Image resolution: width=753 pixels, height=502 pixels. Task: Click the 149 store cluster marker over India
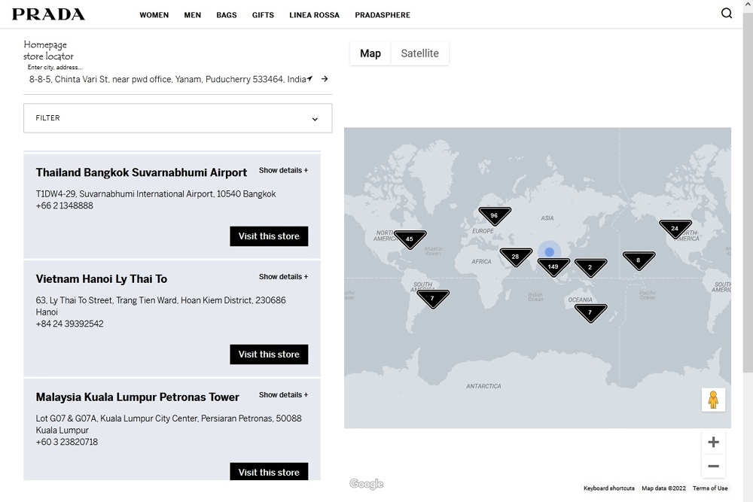click(553, 265)
